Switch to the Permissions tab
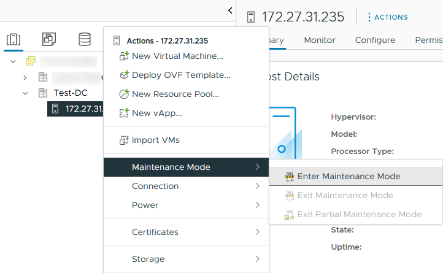The height and width of the screenshot is (273, 443). point(429,40)
